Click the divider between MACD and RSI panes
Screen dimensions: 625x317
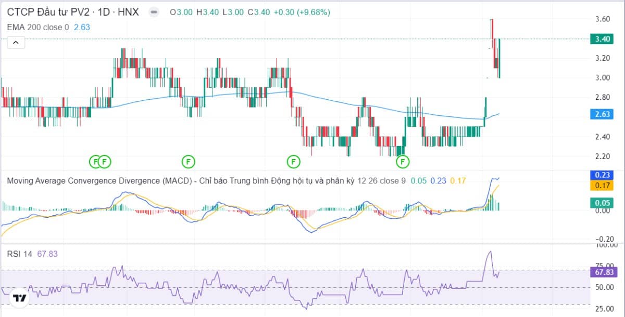312,243
